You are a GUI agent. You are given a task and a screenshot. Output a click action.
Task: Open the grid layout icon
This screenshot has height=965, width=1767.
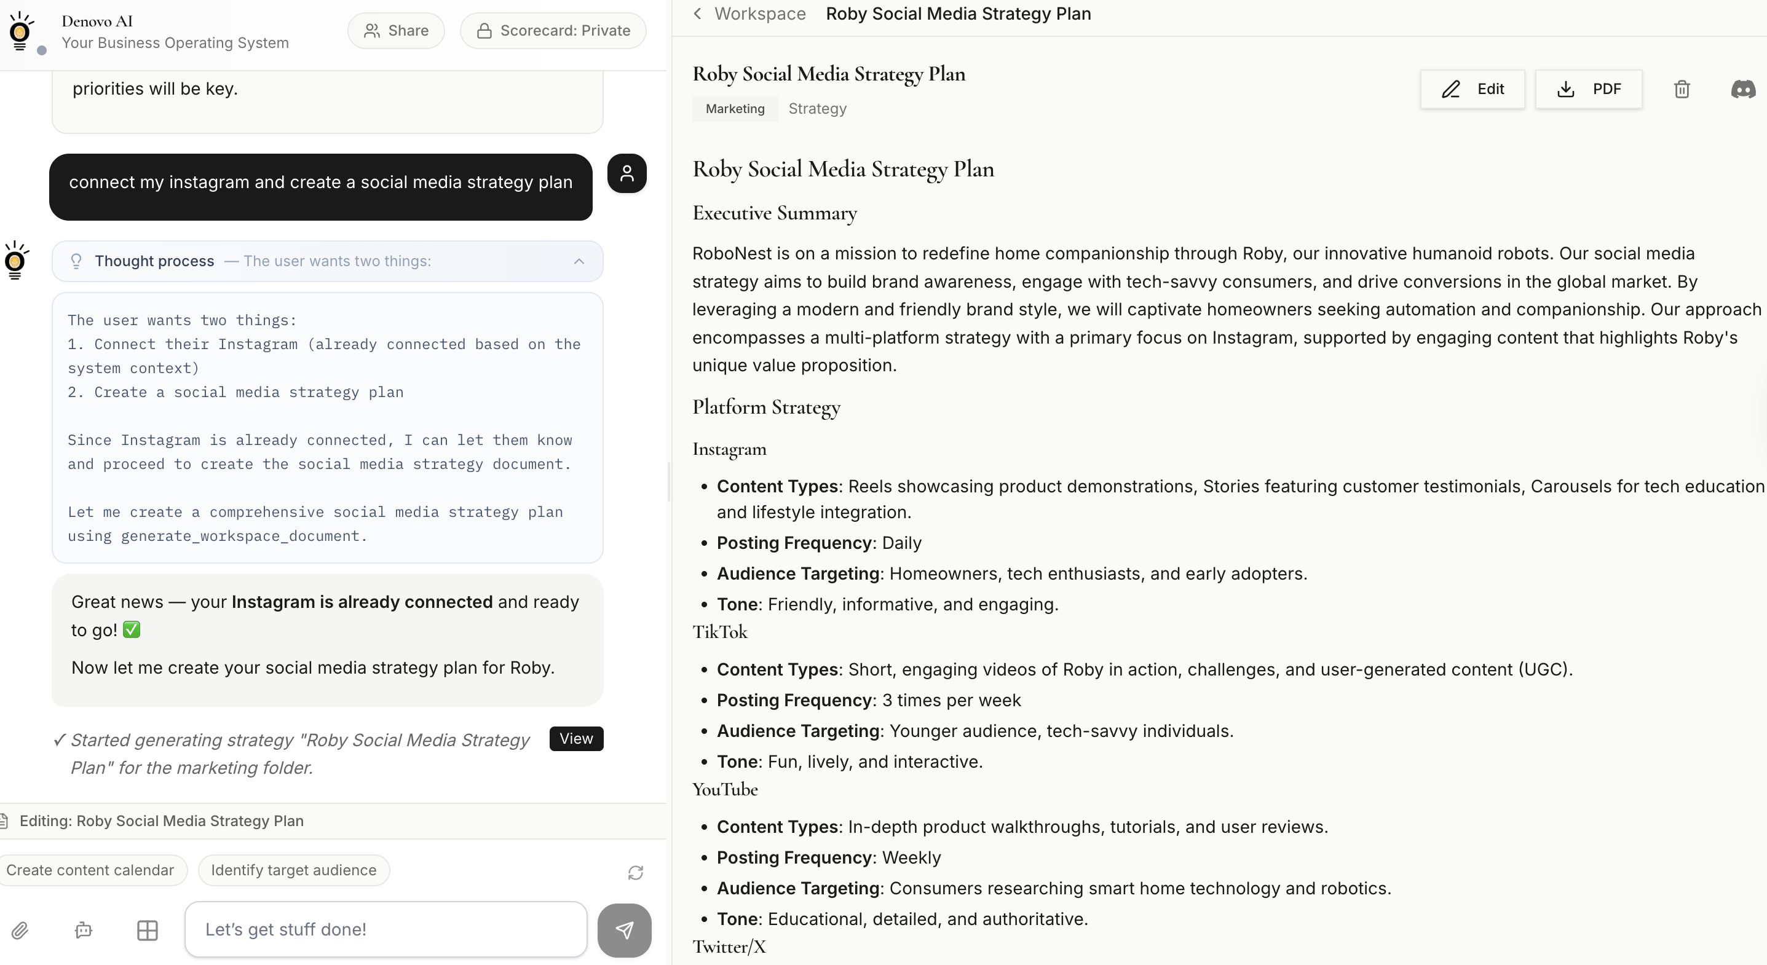(x=148, y=930)
